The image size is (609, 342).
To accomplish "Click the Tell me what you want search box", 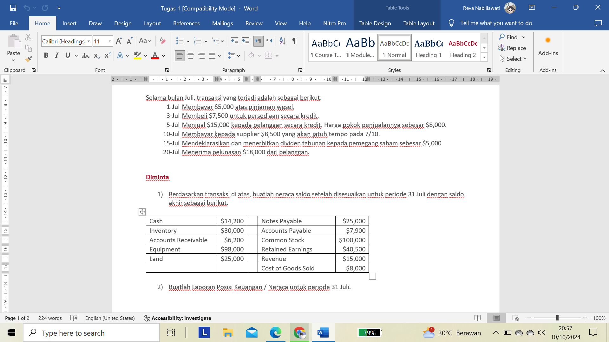I will coord(496,23).
